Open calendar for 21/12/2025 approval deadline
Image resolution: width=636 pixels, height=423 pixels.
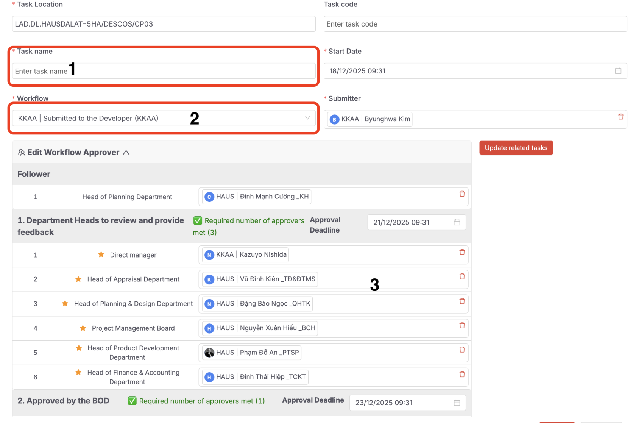457,222
